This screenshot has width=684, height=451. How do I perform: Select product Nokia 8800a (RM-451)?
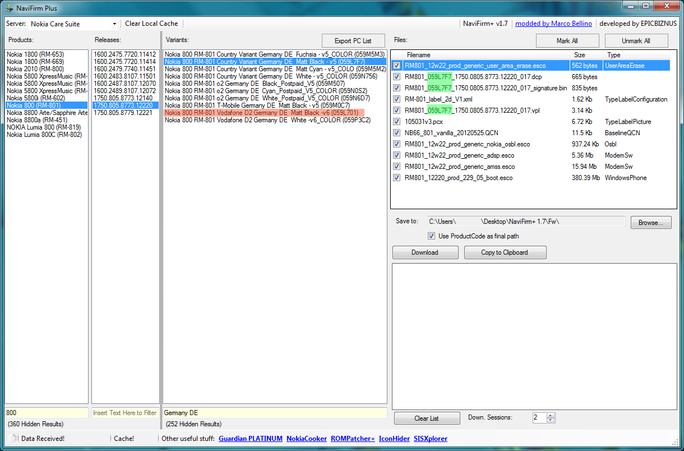tap(47, 120)
